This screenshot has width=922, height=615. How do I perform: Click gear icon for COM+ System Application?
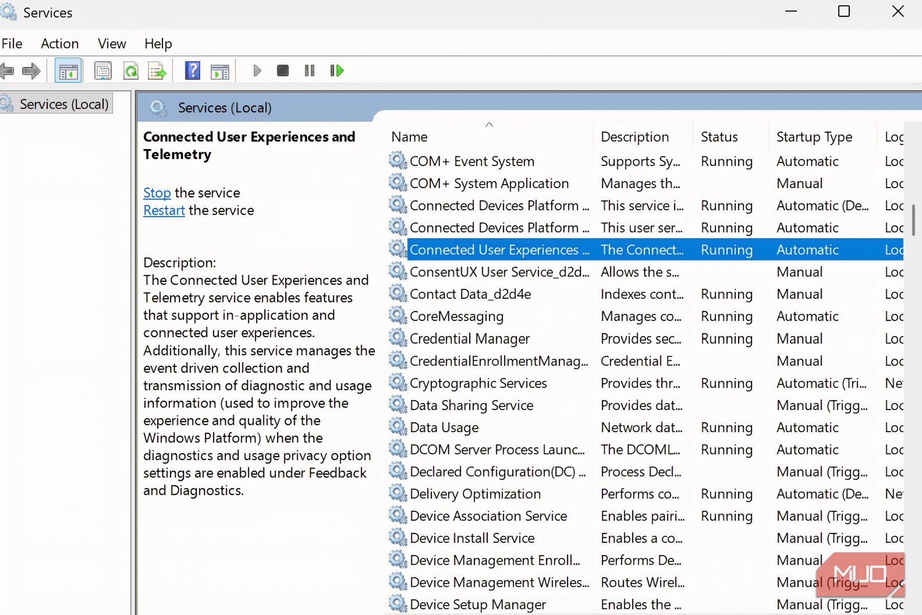(x=397, y=182)
